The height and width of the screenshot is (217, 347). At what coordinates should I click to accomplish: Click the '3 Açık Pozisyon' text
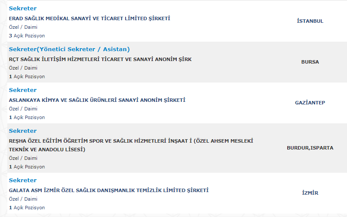[x=27, y=36]
